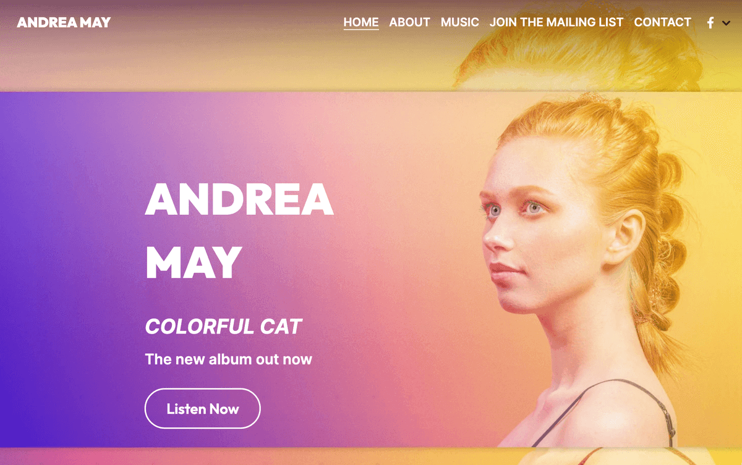
Task: Expand the social links chevron dropdown
Action: pos(727,23)
